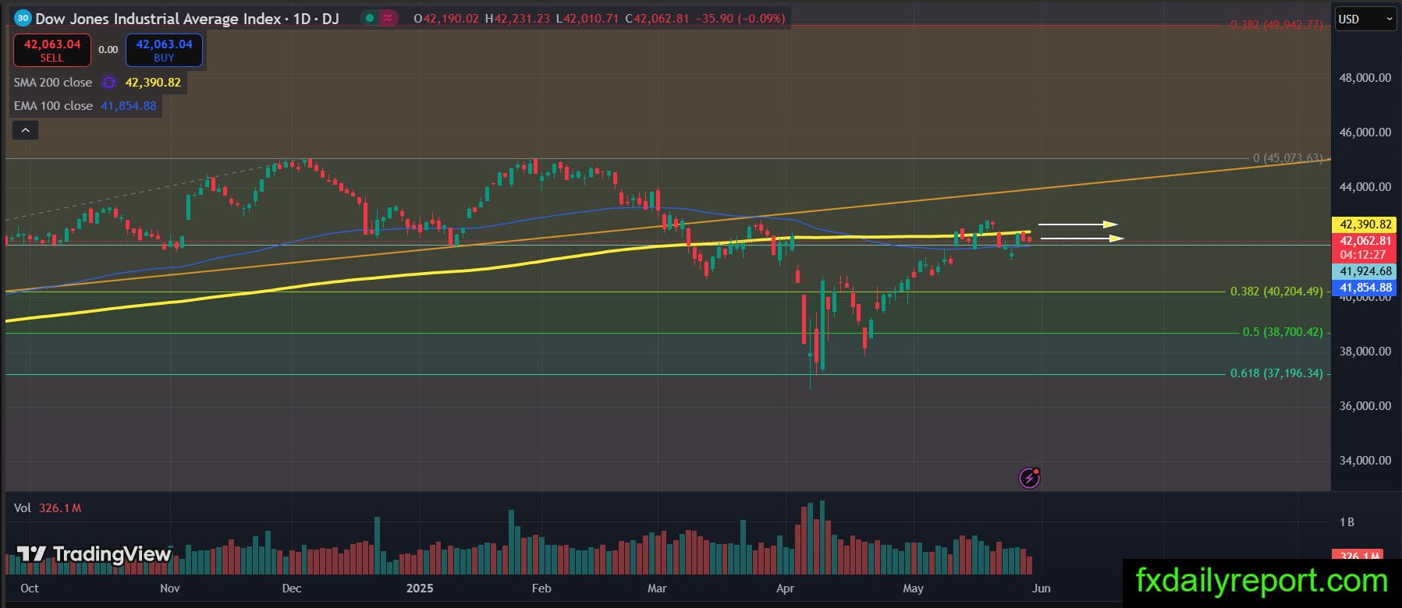Click the low value L42,010.71
Viewport: 1402px width, 608px height.
(x=588, y=18)
